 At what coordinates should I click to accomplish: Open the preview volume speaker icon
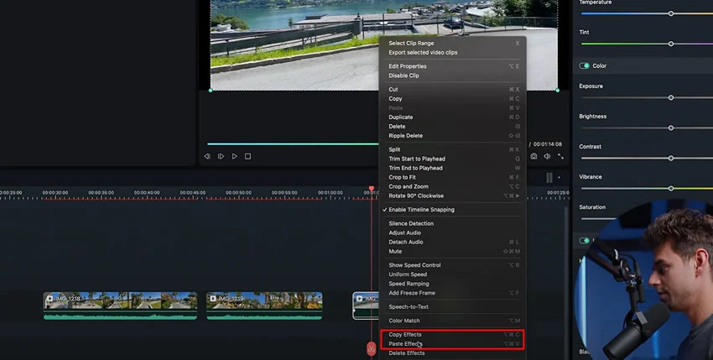pyautogui.click(x=547, y=156)
